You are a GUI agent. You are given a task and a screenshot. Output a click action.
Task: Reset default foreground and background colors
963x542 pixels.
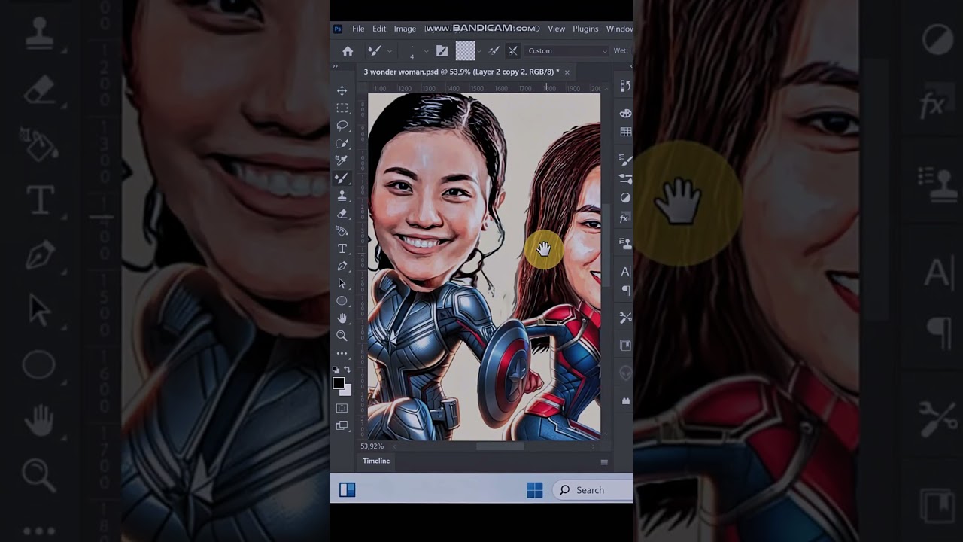pyautogui.click(x=336, y=370)
